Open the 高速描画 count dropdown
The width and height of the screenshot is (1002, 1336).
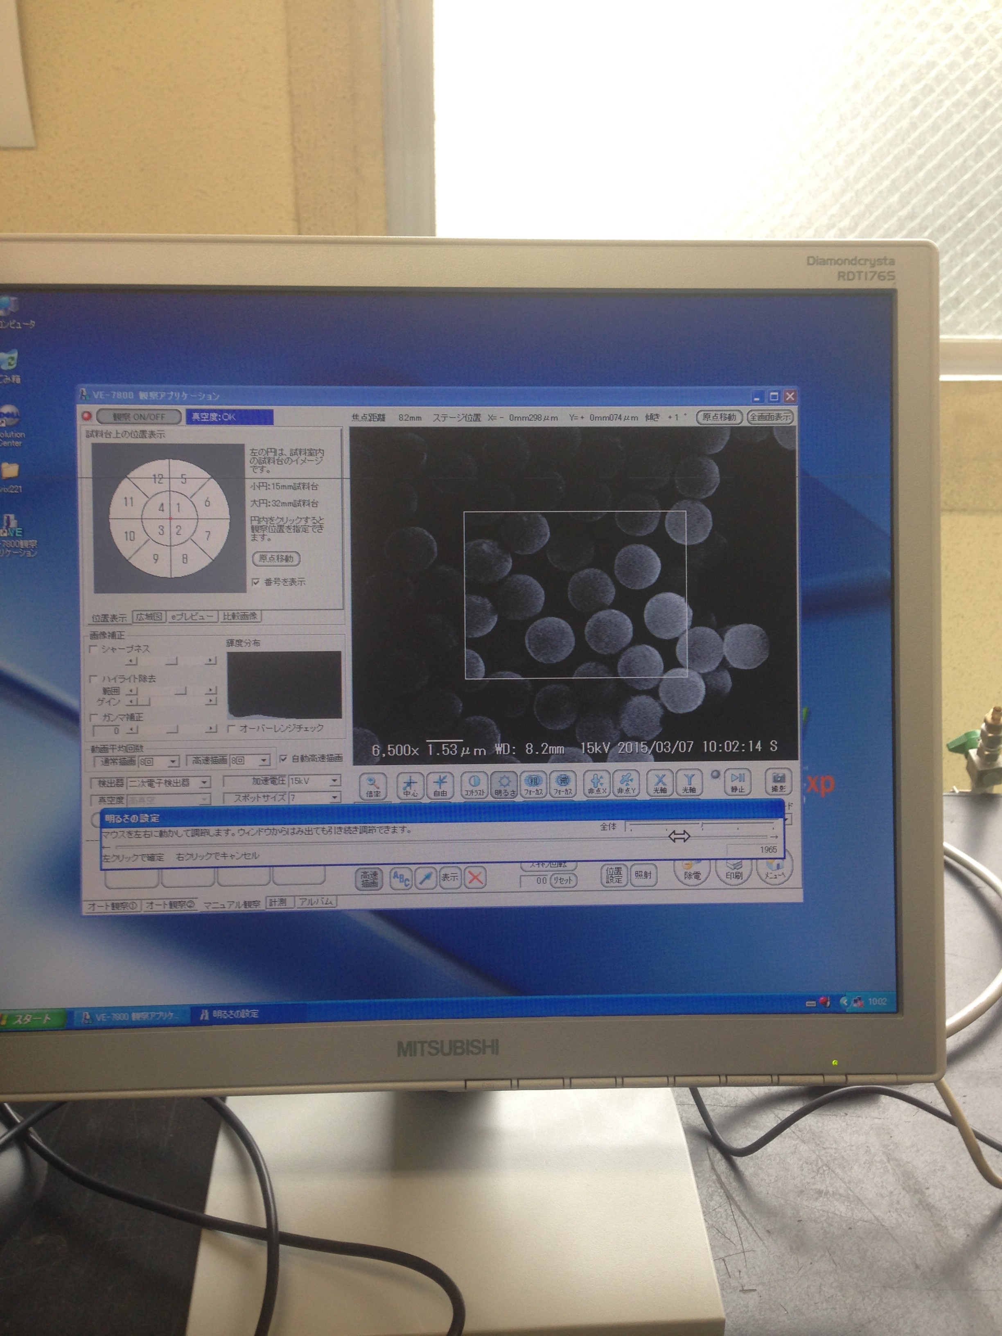click(264, 760)
